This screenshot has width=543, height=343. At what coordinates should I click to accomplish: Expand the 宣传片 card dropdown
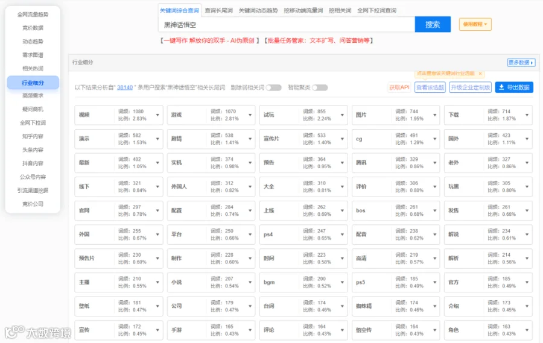click(x=342, y=139)
